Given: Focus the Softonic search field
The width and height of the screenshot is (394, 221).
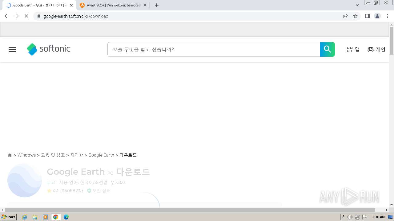Looking at the screenshot, I should coord(214,49).
